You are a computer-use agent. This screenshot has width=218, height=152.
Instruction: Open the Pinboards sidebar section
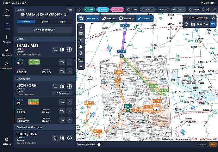(7, 52)
